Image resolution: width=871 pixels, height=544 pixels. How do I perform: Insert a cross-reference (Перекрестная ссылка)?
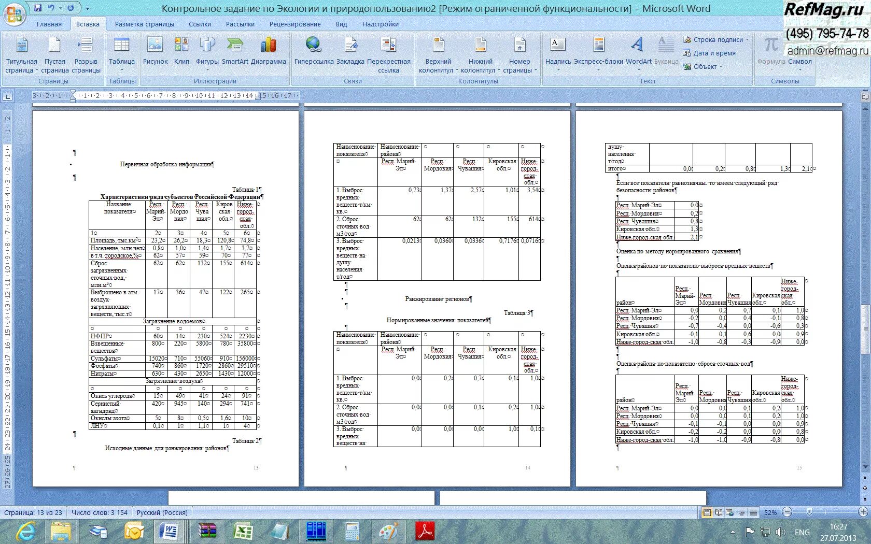pyautogui.click(x=388, y=55)
